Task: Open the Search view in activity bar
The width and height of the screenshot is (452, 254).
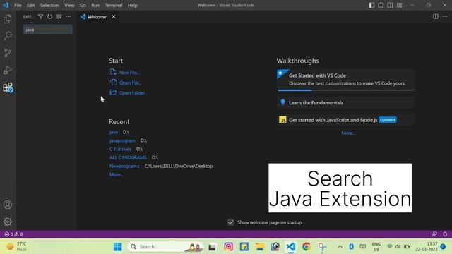Action: point(8,36)
